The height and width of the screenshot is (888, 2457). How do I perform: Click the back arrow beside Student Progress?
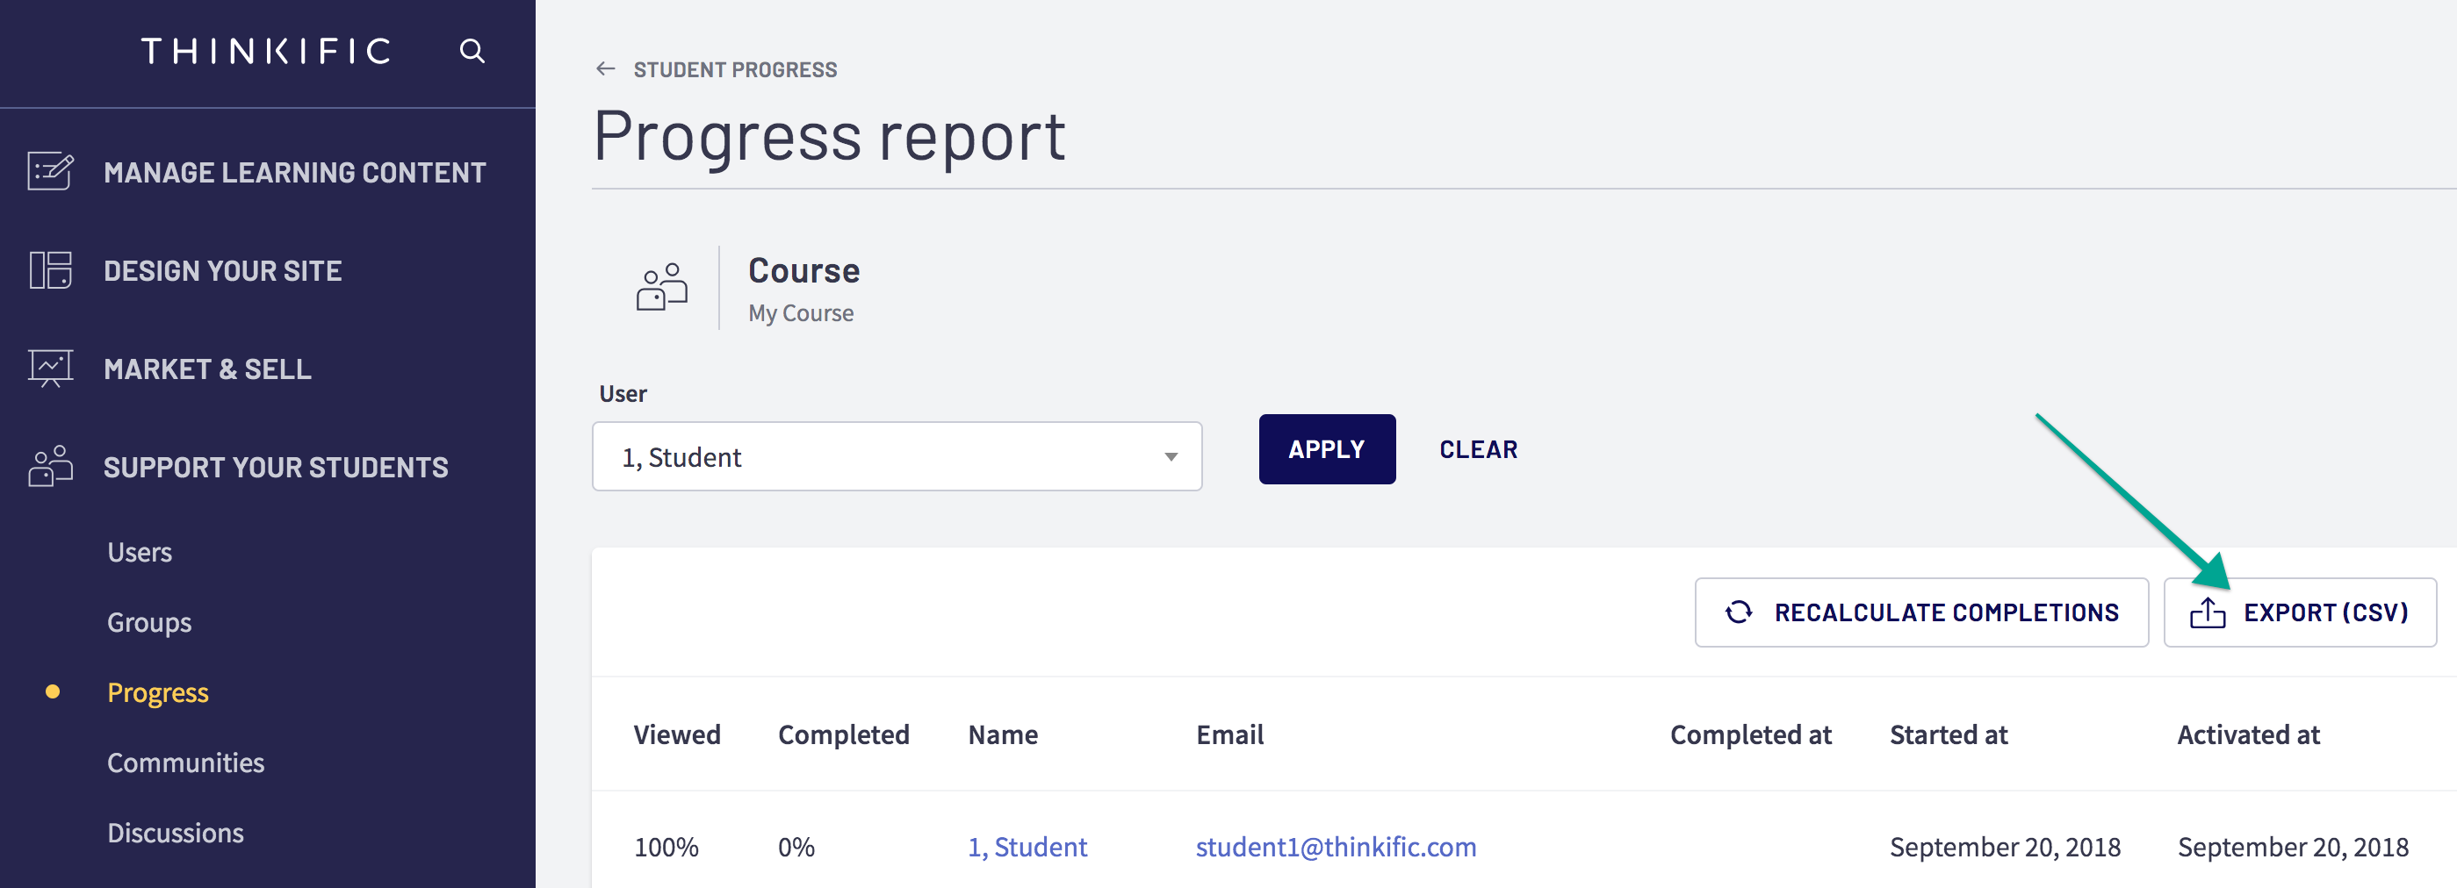(x=606, y=68)
